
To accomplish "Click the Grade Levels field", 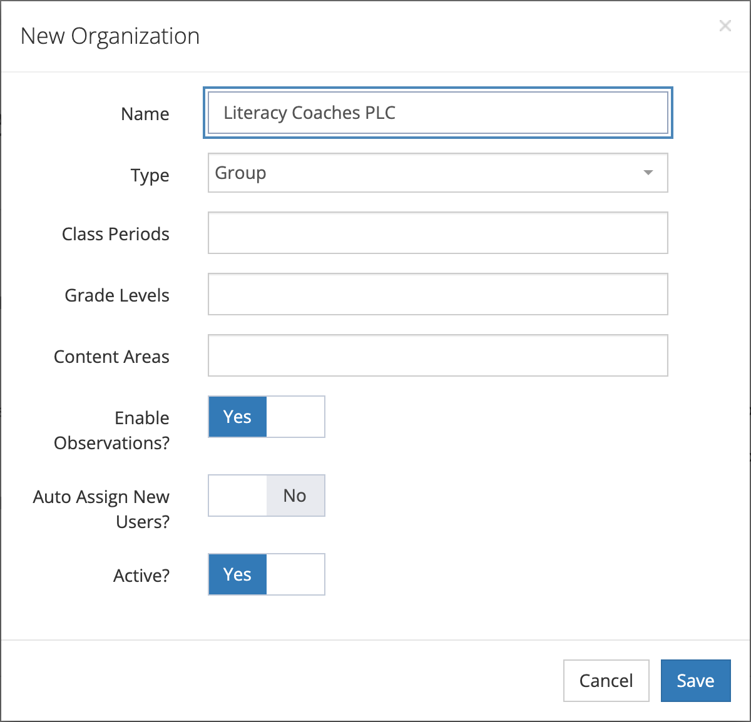I will click(438, 294).
